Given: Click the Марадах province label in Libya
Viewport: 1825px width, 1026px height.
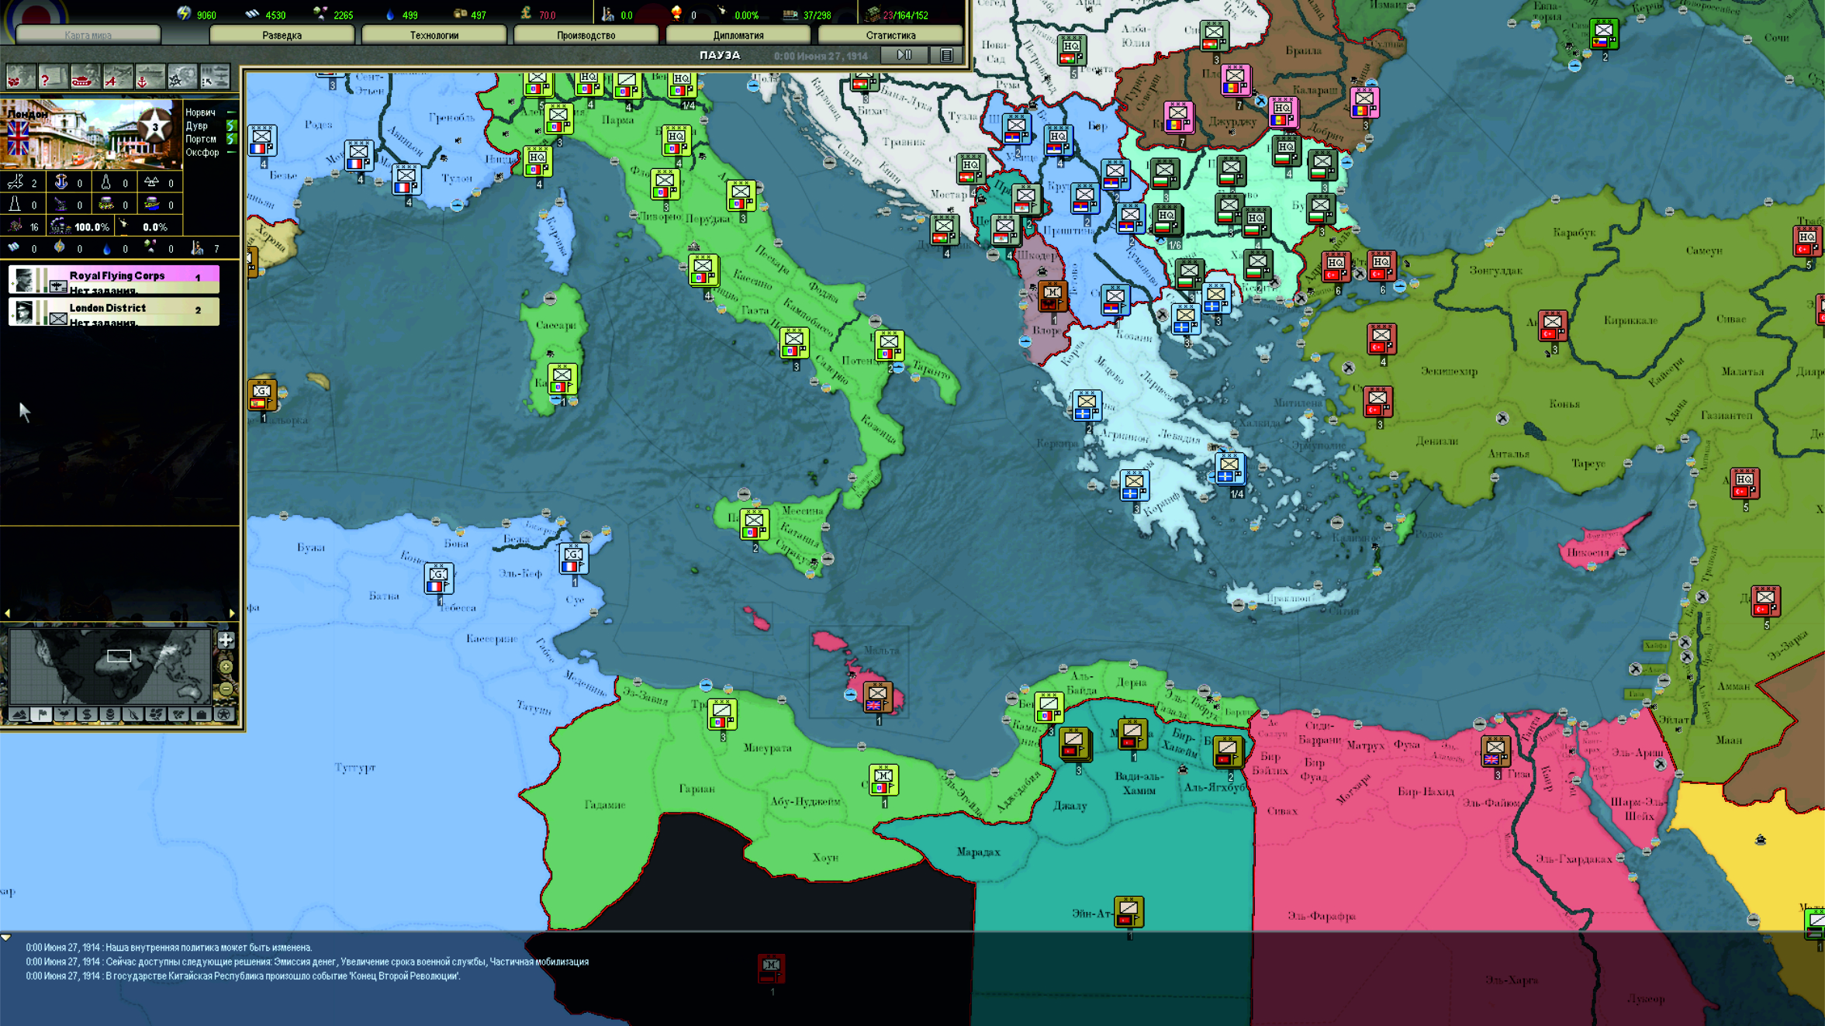Looking at the screenshot, I should coord(978,852).
